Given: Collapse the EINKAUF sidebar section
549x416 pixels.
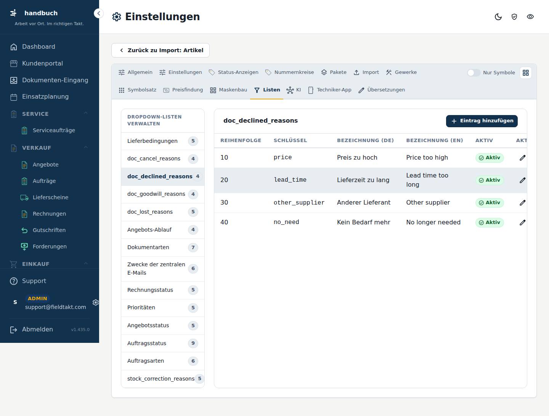Looking at the screenshot, I should [50, 264].
